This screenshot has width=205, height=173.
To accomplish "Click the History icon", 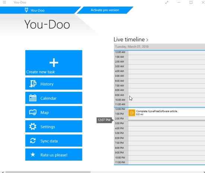I will point(33,84).
